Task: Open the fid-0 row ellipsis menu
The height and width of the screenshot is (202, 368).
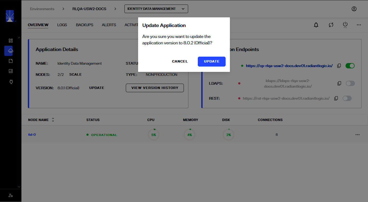Action: pos(358,135)
